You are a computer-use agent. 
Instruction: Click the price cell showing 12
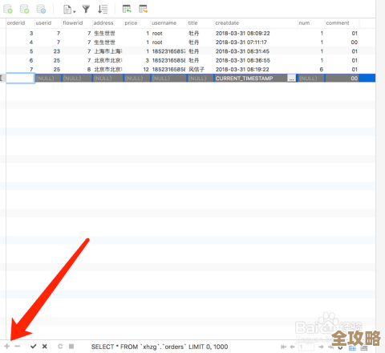pyautogui.click(x=146, y=70)
